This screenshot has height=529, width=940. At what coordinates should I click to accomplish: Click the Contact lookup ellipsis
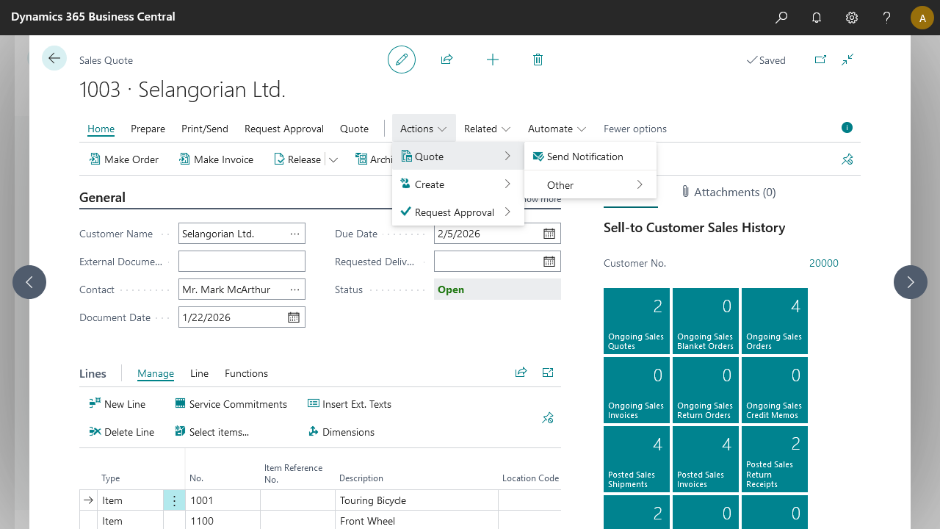coord(295,289)
